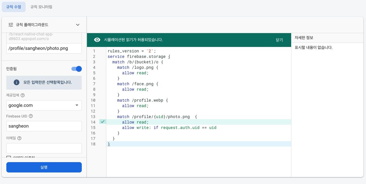Click the text 표시할 내용이 없습니다.
The width and height of the screenshot is (366, 184).
pyautogui.click(x=314, y=48)
